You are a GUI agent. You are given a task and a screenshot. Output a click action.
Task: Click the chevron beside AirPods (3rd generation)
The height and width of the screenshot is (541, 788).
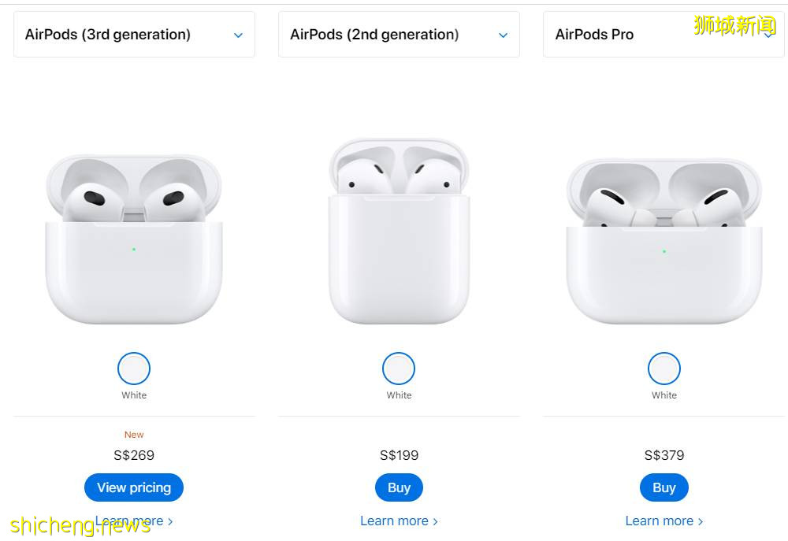(238, 35)
